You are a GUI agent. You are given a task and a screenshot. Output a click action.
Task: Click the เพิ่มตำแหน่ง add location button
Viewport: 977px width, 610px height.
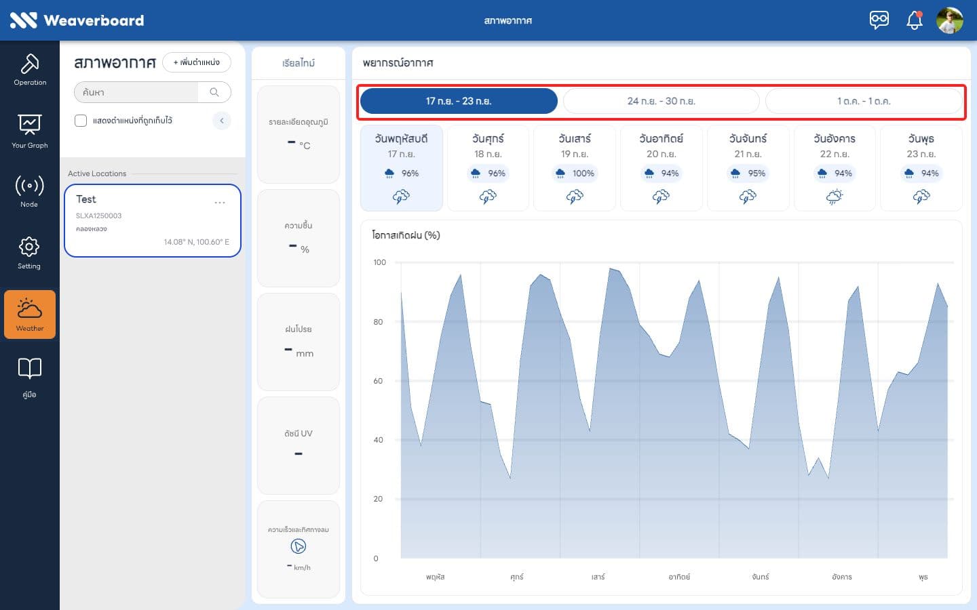click(x=197, y=62)
